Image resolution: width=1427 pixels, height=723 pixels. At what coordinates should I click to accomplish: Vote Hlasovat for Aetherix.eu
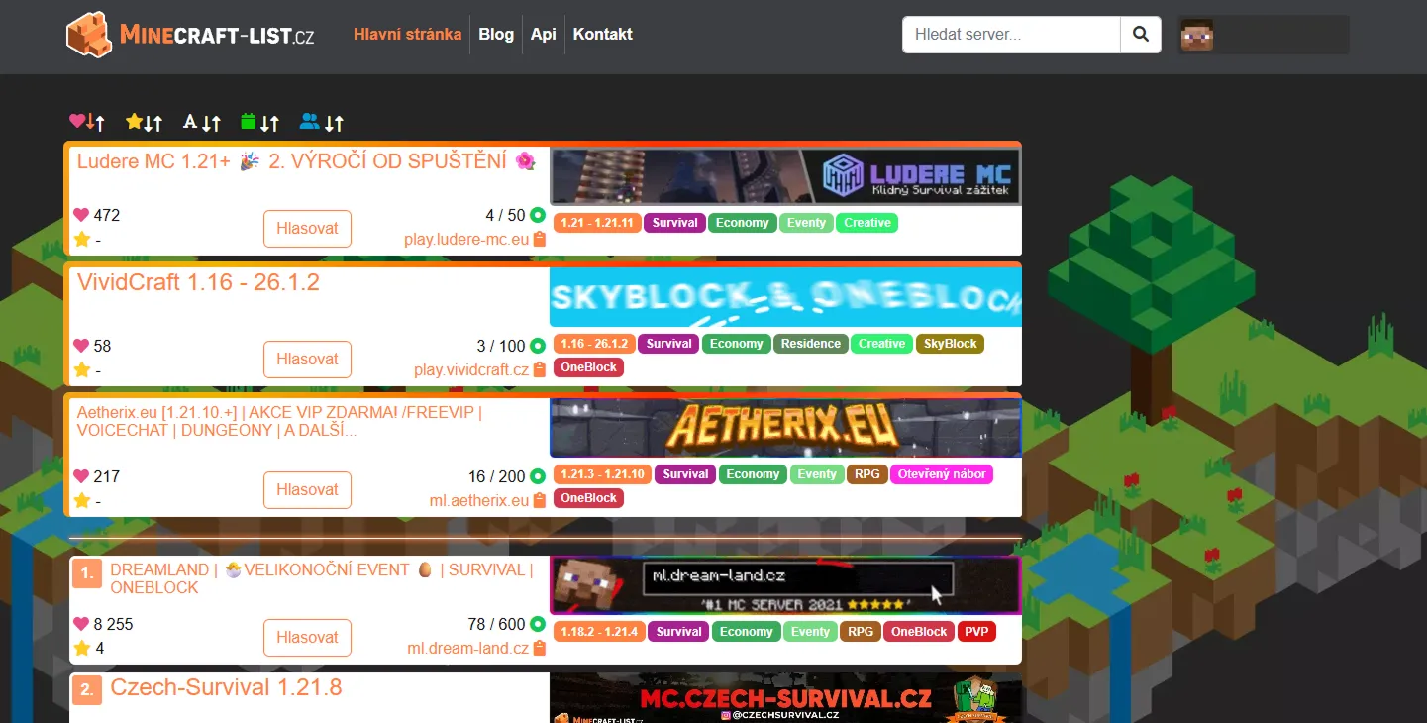pos(307,489)
